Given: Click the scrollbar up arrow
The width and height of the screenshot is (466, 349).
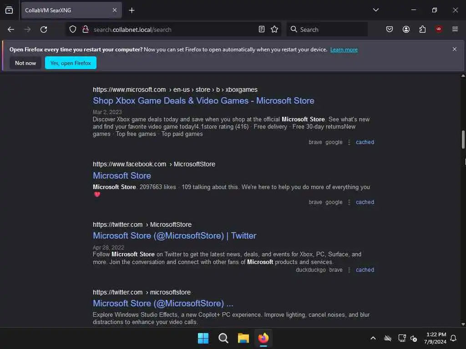Looking at the screenshot, I should point(463,76).
